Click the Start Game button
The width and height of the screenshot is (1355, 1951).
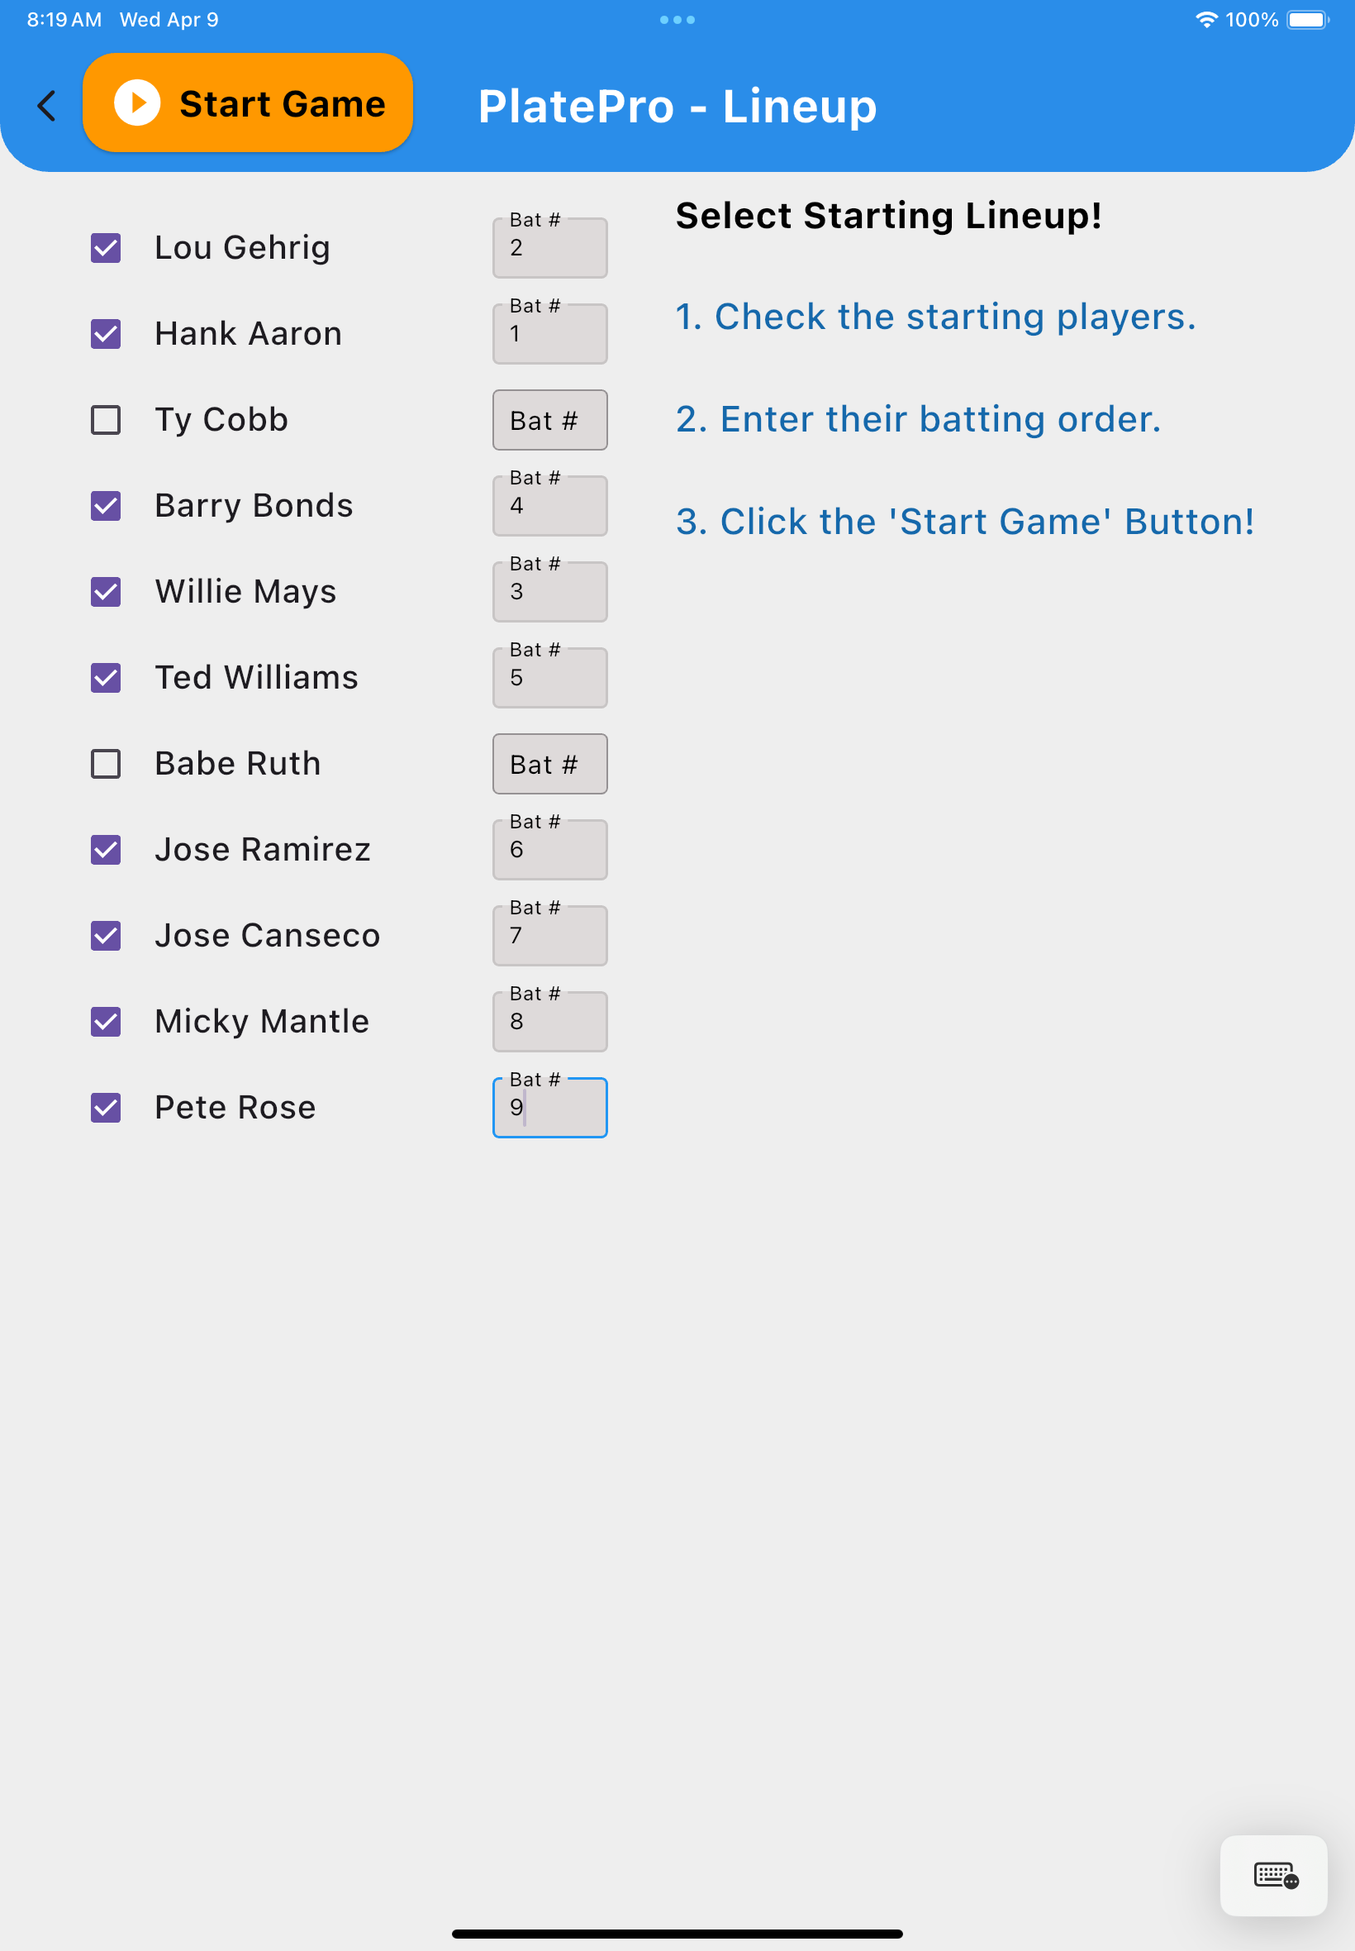coord(247,103)
